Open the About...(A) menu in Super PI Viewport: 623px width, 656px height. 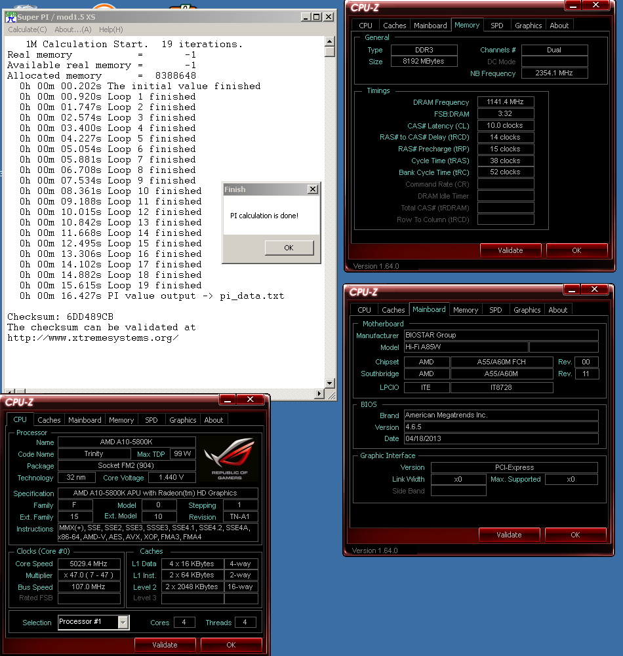pos(73,29)
